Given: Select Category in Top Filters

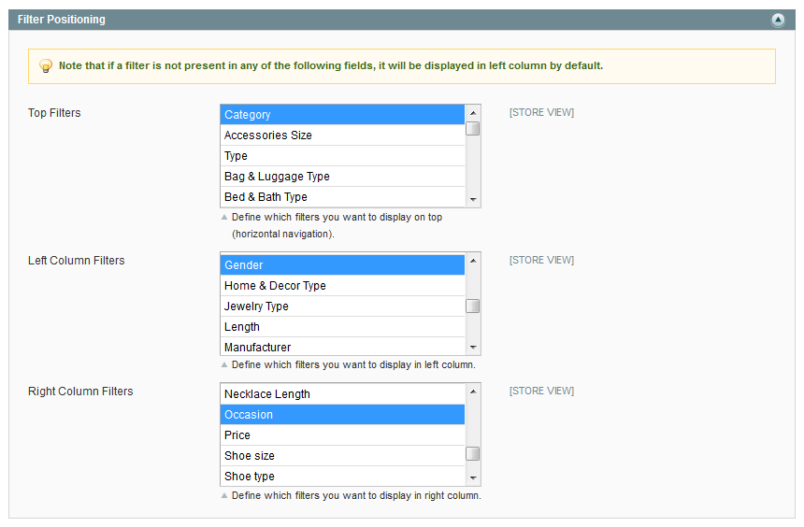Looking at the screenshot, I should 342,115.
